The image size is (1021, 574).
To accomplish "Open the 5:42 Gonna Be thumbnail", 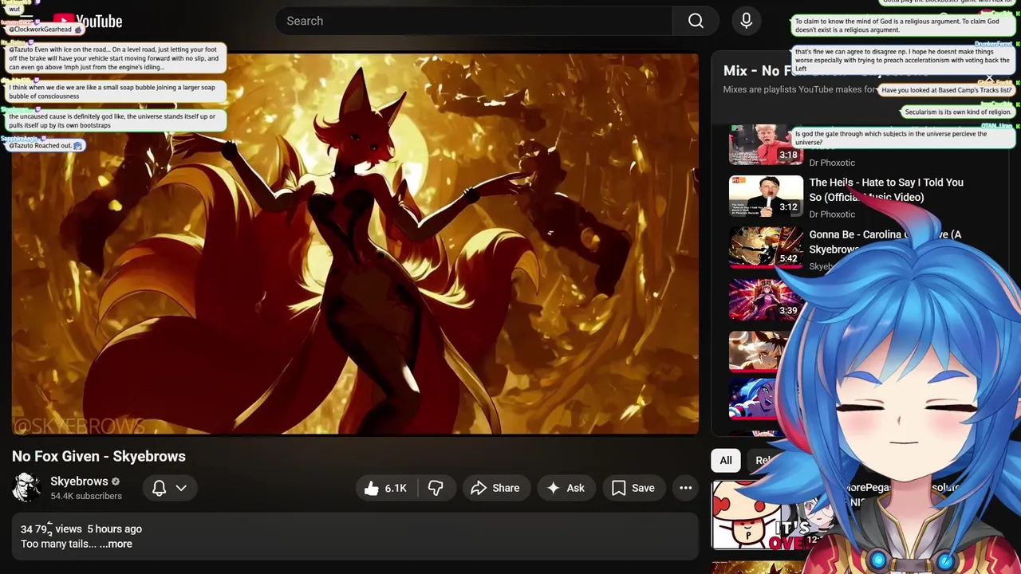I will pyautogui.click(x=766, y=248).
